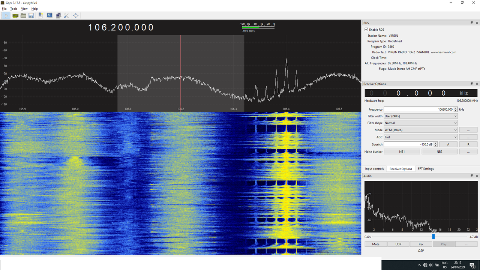
Task: Switch to the FFT Settings tab
Action: point(426,169)
